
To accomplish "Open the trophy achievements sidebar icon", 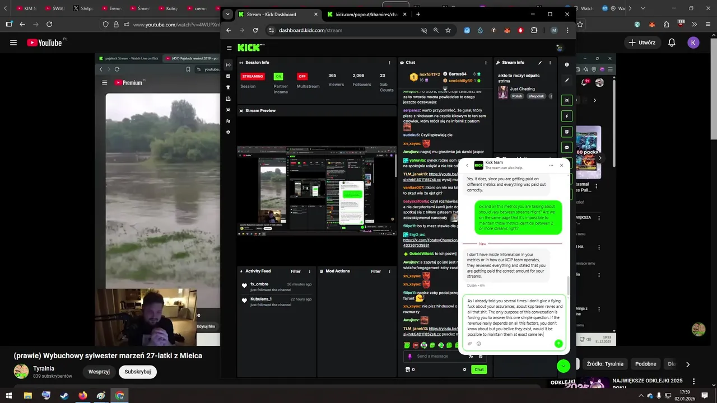I will click(228, 87).
